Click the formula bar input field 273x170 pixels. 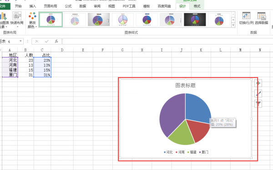(167, 41)
